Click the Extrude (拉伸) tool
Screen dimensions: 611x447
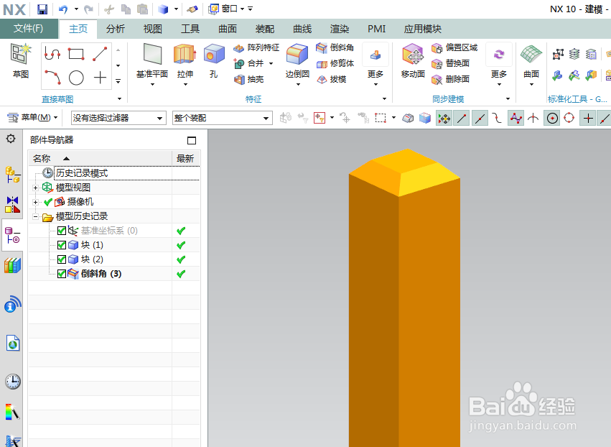(185, 63)
